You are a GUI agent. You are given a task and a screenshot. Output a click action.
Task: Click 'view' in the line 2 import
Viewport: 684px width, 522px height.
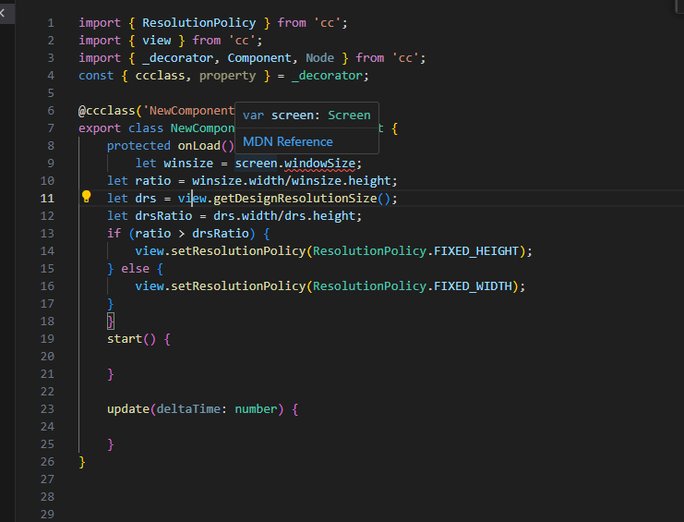pyautogui.click(x=157, y=40)
